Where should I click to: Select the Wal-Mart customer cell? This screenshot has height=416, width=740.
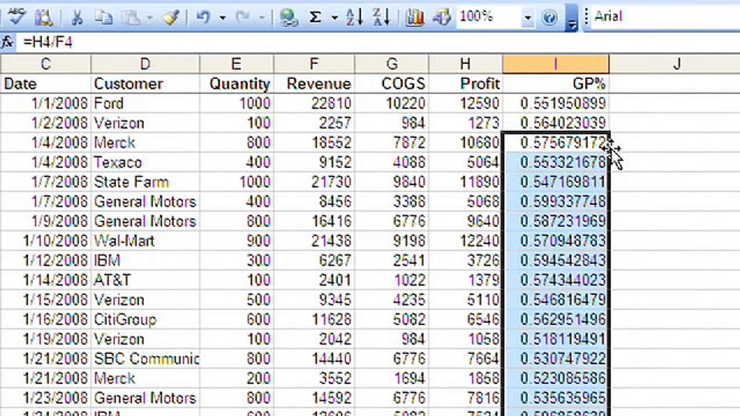pyautogui.click(x=145, y=241)
